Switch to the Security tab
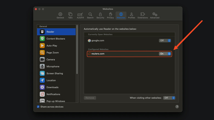Viewport: 214px width, 120px height. [100, 15]
